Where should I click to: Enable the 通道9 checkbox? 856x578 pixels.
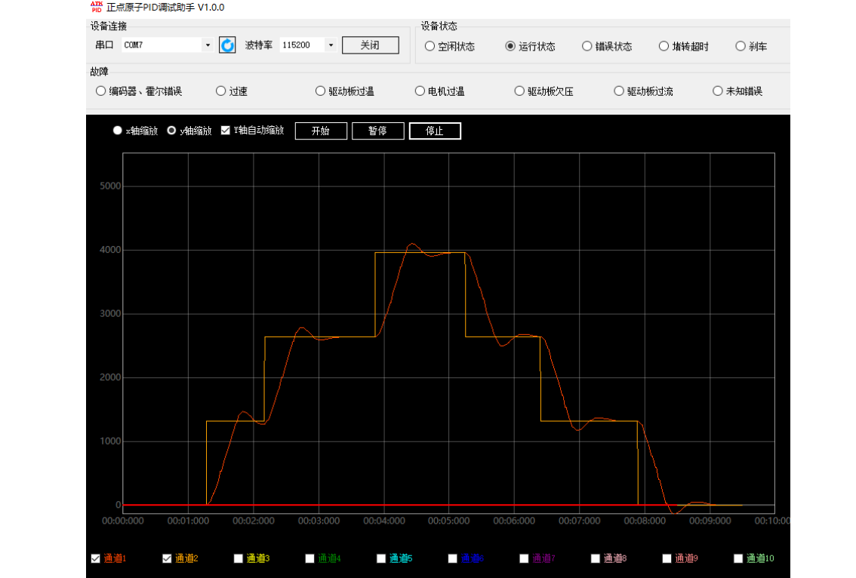click(667, 558)
